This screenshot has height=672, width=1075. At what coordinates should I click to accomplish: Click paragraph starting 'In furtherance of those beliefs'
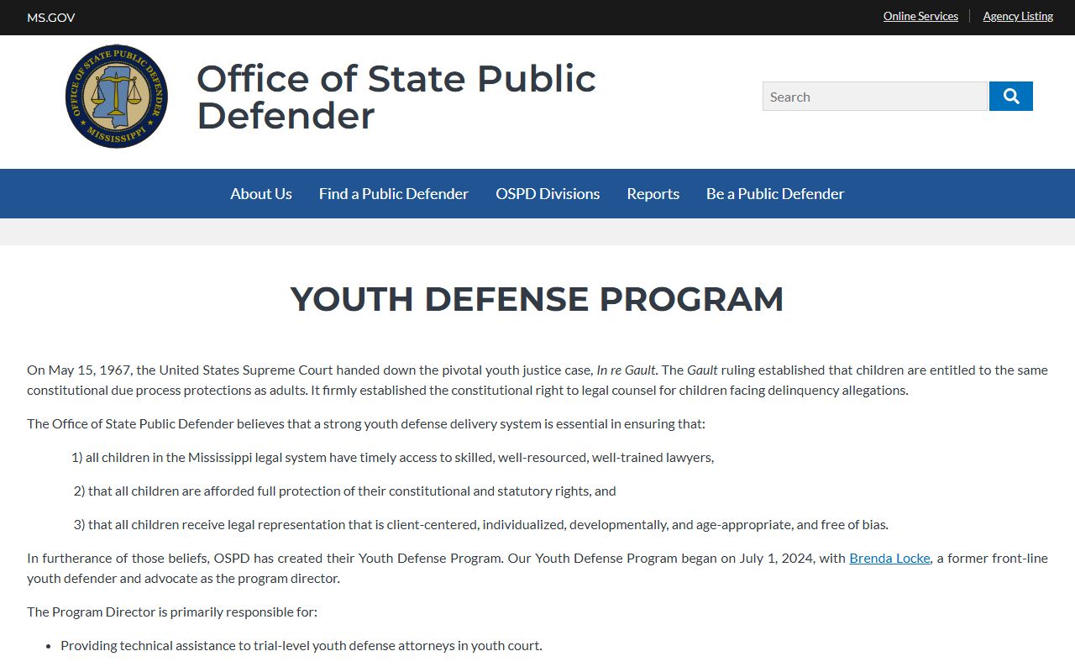pyautogui.click(x=537, y=568)
